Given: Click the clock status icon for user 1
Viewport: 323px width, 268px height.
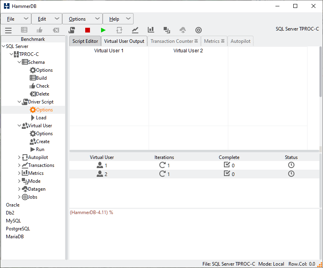Looking at the screenshot, I should point(291,165).
